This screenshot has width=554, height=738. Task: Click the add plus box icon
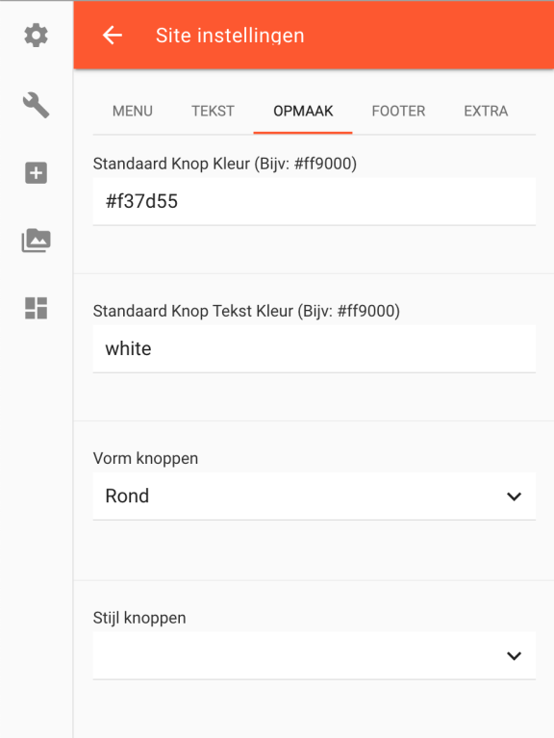coord(37,173)
